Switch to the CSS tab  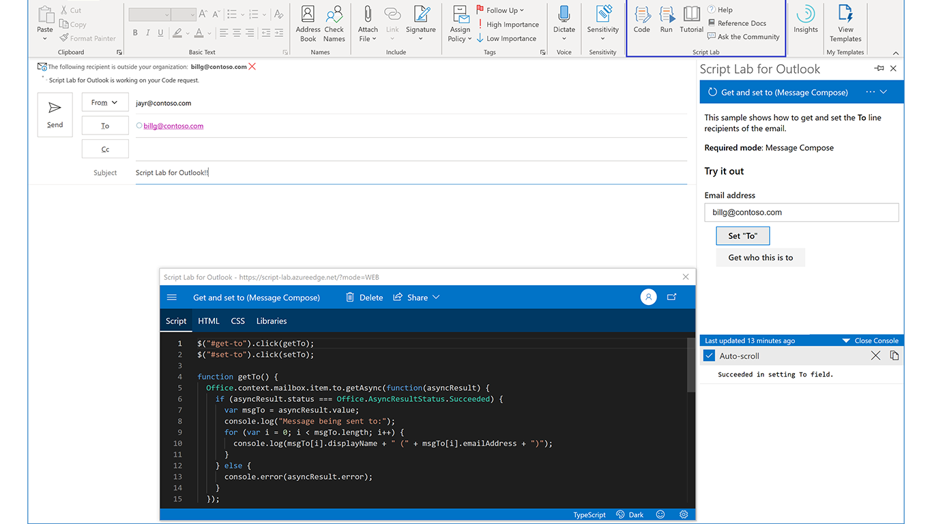point(237,321)
